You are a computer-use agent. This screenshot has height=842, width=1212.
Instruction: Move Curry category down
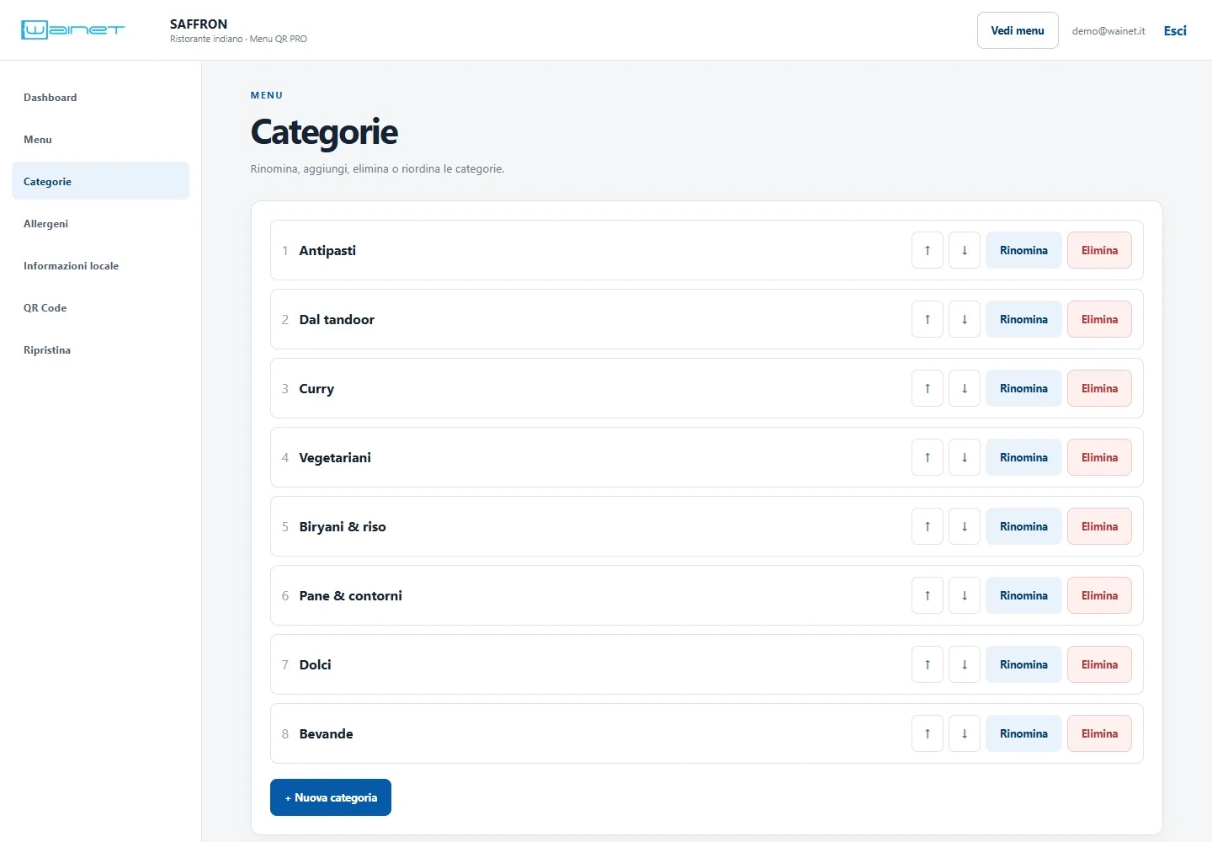click(965, 388)
